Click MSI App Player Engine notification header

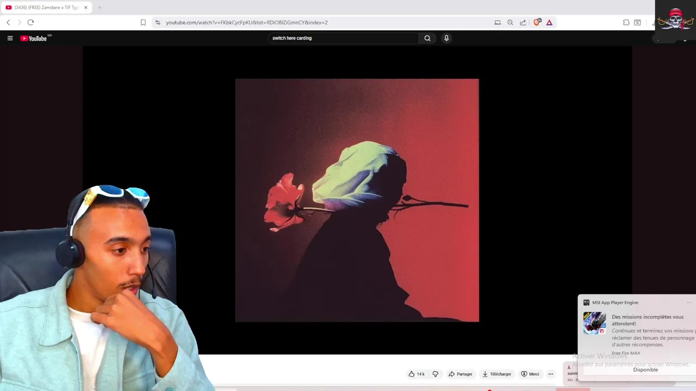tap(615, 302)
